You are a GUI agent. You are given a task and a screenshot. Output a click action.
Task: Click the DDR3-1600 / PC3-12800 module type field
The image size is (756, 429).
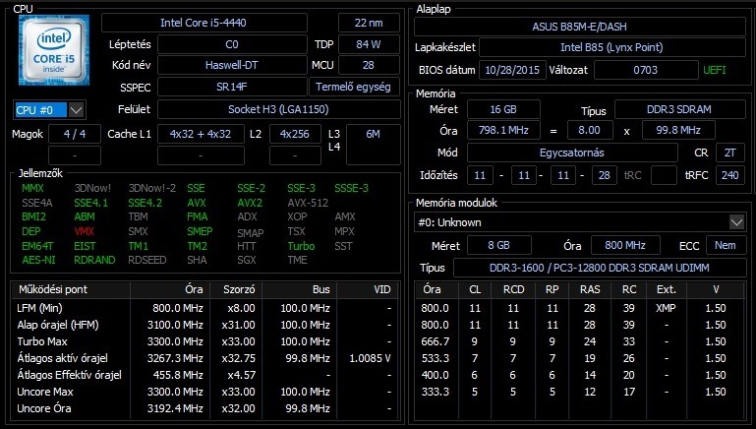600,268
